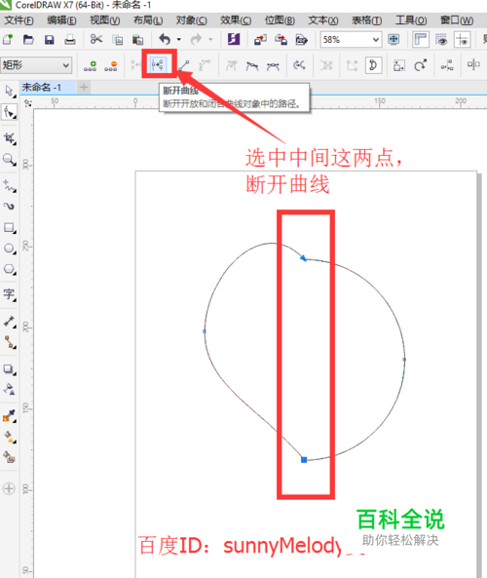Open the 文本(X) menu
Screen dimensions: 487x578
323,20
